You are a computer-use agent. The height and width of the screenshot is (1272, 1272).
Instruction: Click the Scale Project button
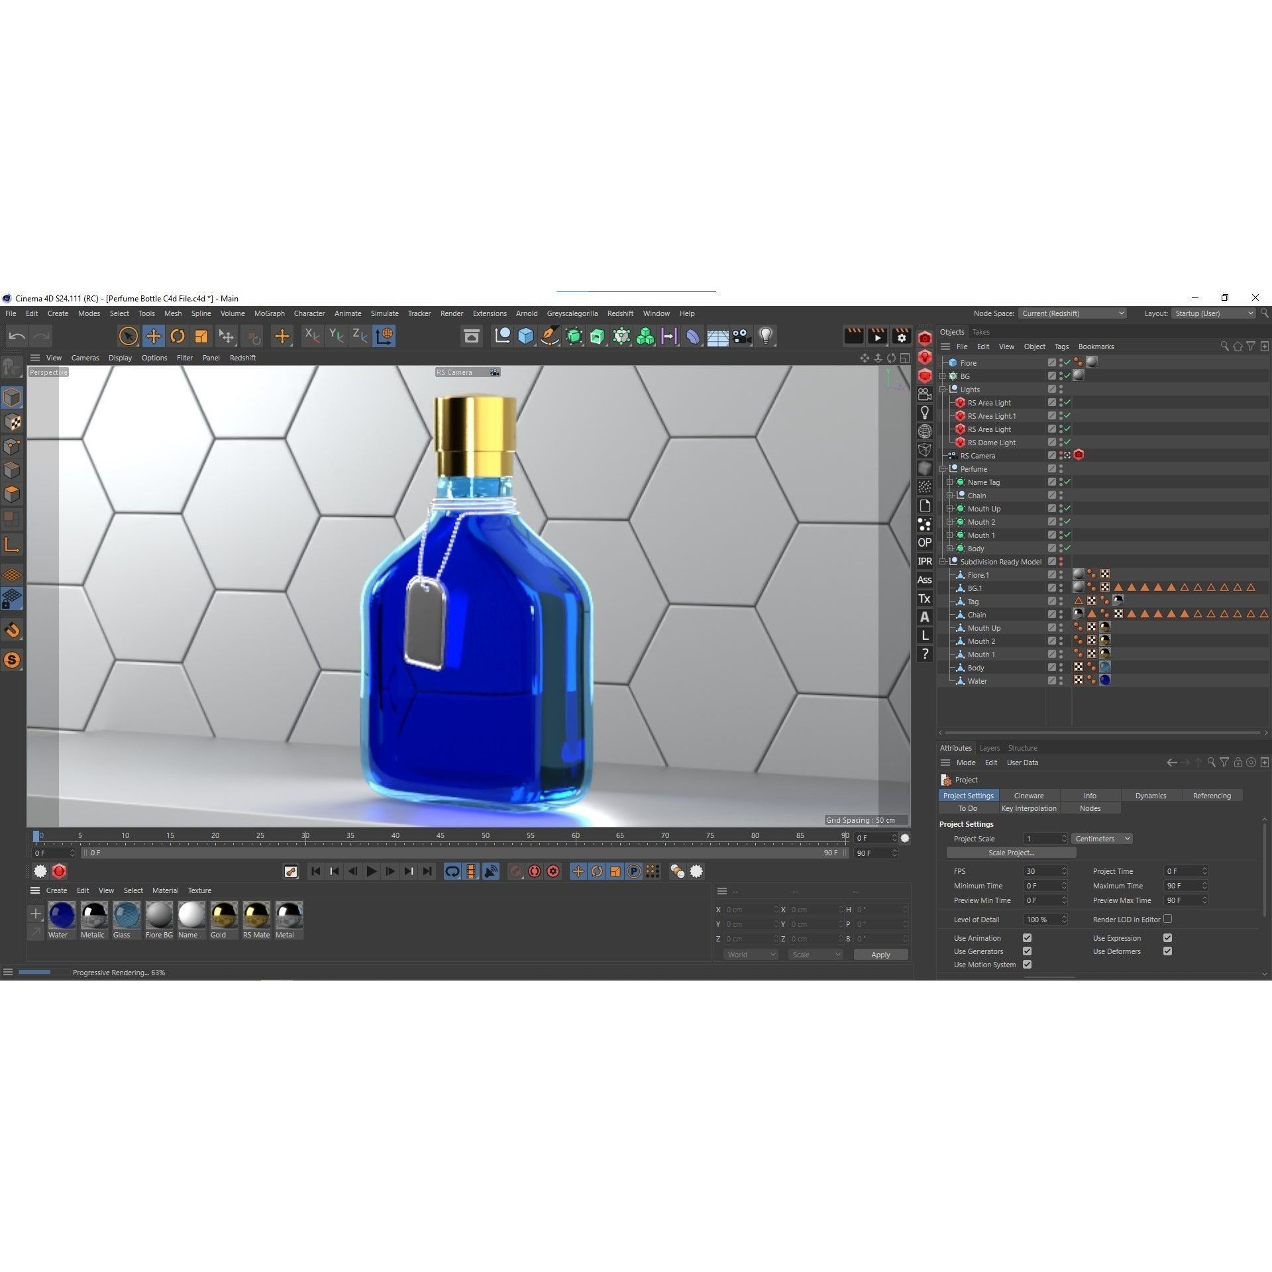click(x=1011, y=853)
